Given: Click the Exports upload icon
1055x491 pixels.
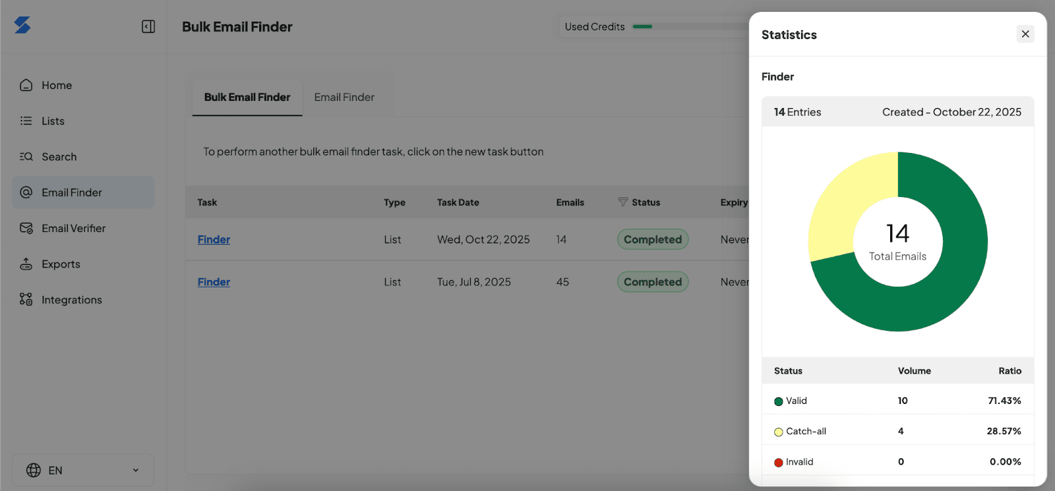Looking at the screenshot, I should pyautogui.click(x=26, y=264).
